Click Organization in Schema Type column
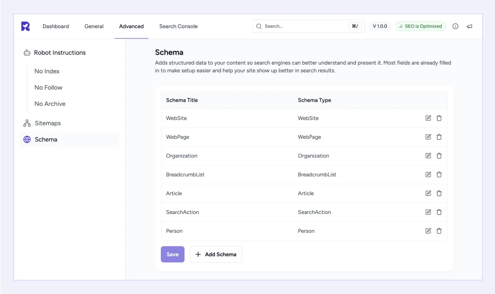Viewport: 495px width, 294px height. (313, 156)
